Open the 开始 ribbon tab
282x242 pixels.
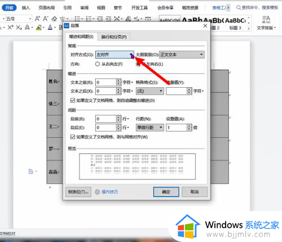coord(9,8)
